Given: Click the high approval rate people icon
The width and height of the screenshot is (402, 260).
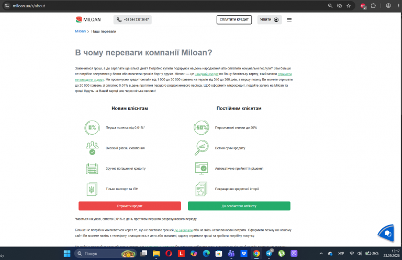Looking at the screenshot, I should tap(92, 148).
